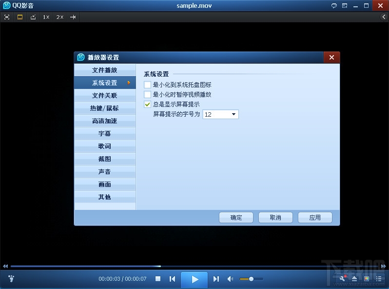Open the 高清加速 settings tab
The image size is (389, 289).
[105, 121]
